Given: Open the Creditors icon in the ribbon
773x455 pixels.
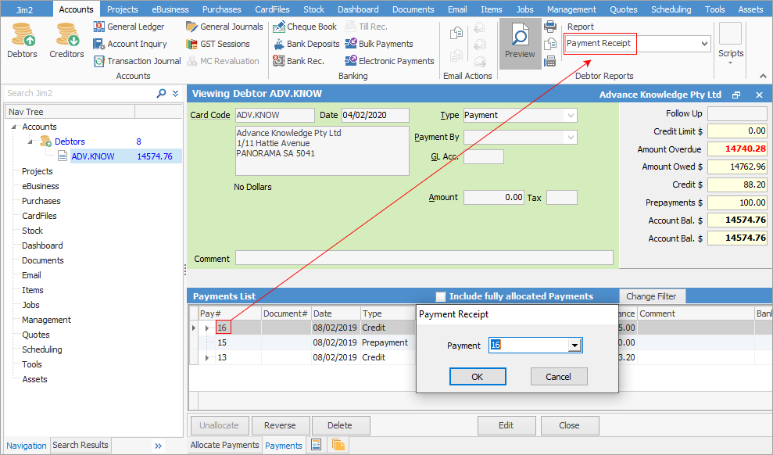Looking at the screenshot, I should coord(66,41).
